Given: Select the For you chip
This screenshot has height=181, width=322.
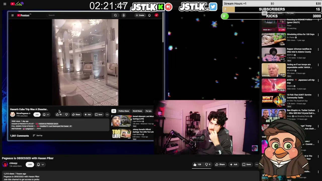Looking at the screenshot, I should pos(149,111).
